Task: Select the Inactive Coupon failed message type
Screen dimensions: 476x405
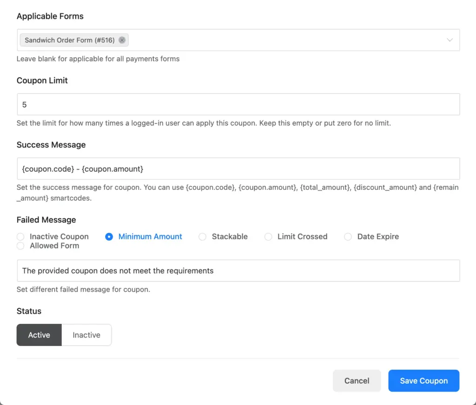Action: tap(20, 236)
